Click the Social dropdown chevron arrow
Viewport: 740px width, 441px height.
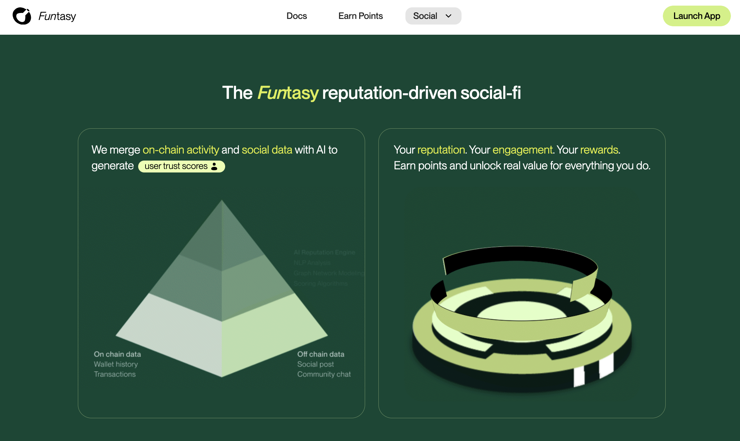(448, 16)
